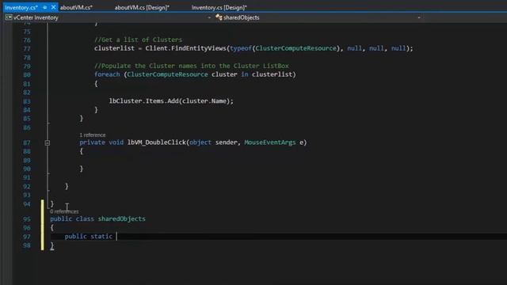Viewport: 507px width, 285px height.
Task: Click the vCenter Inventory project icon
Action: [9, 17]
